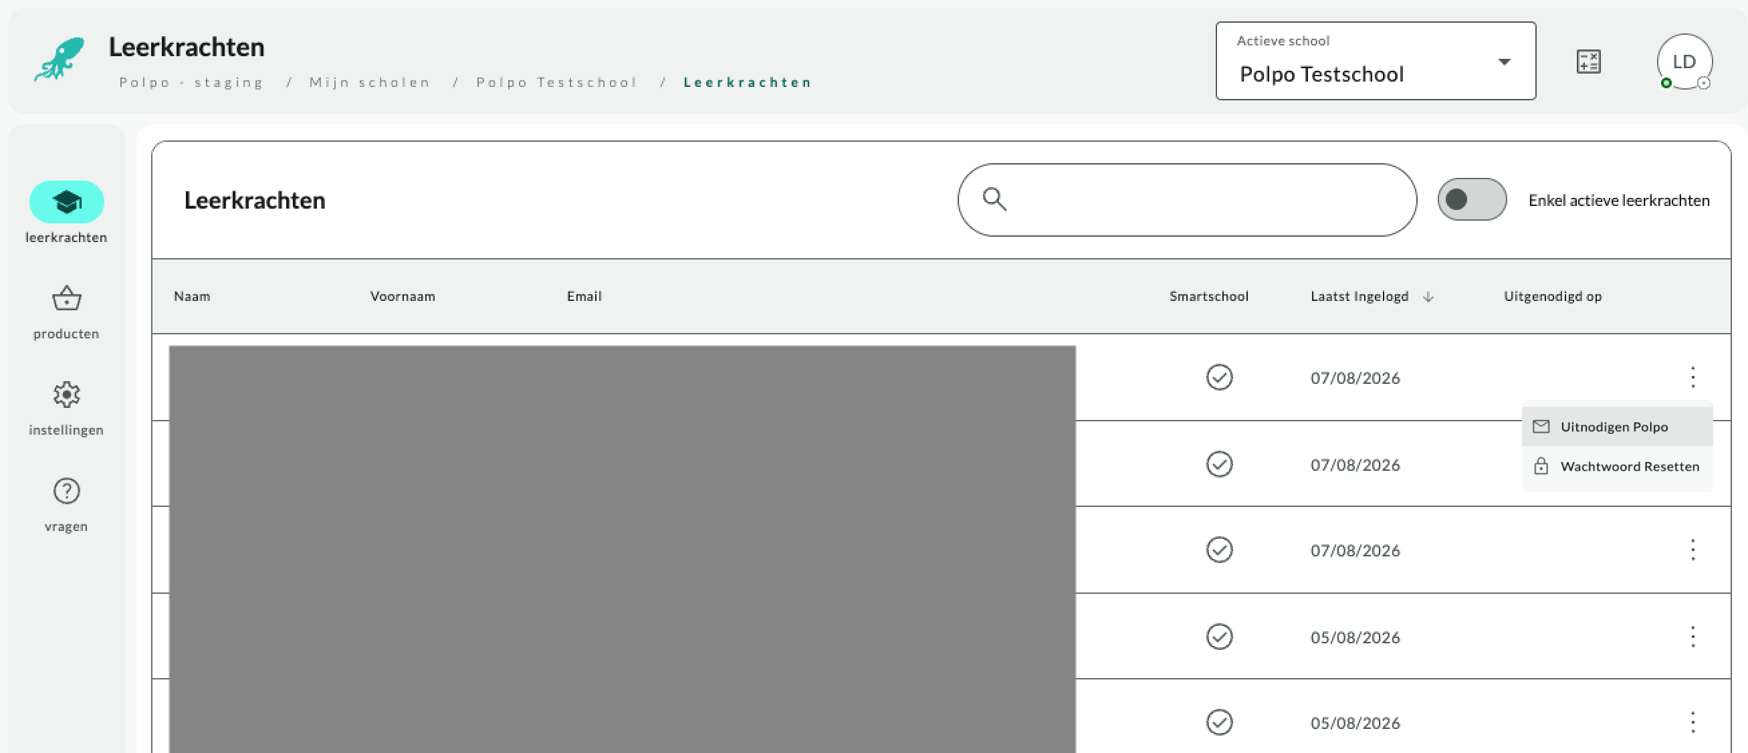Open three-dot menu of last 05/08/2026 row
The height and width of the screenshot is (753, 1748).
coord(1692,722)
